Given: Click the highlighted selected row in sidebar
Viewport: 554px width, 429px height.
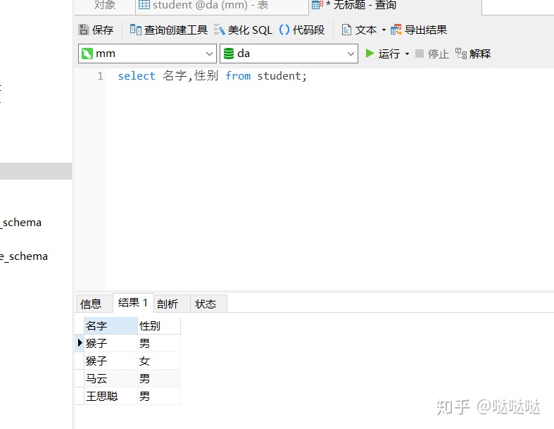Looking at the screenshot, I should [36, 171].
